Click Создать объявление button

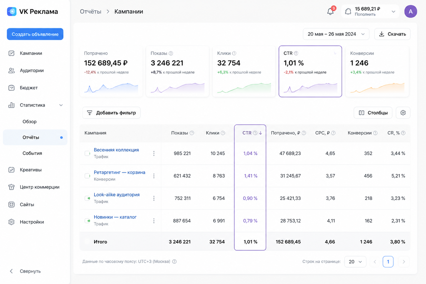click(x=35, y=34)
